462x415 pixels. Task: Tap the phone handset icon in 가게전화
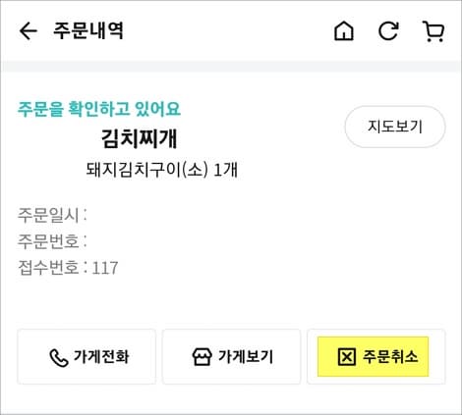(59, 358)
